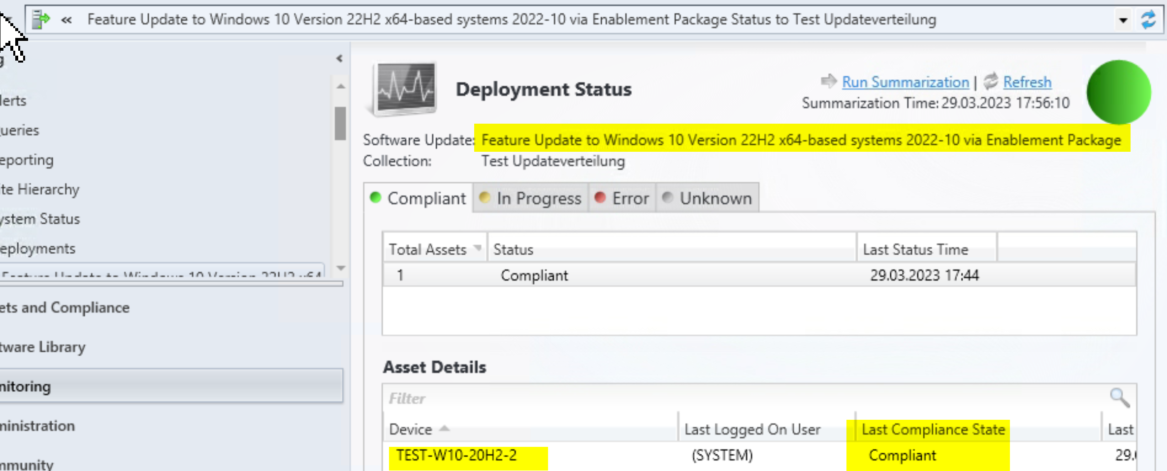Click the Test Updateverteilung collection name
This screenshot has height=471, width=1167.
coord(553,161)
